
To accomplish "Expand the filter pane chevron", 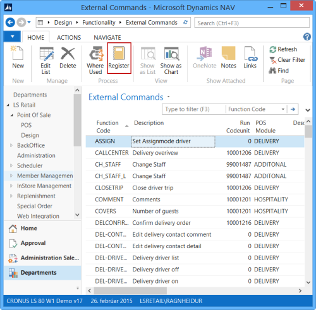I will pyautogui.click(x=308, y=110).
